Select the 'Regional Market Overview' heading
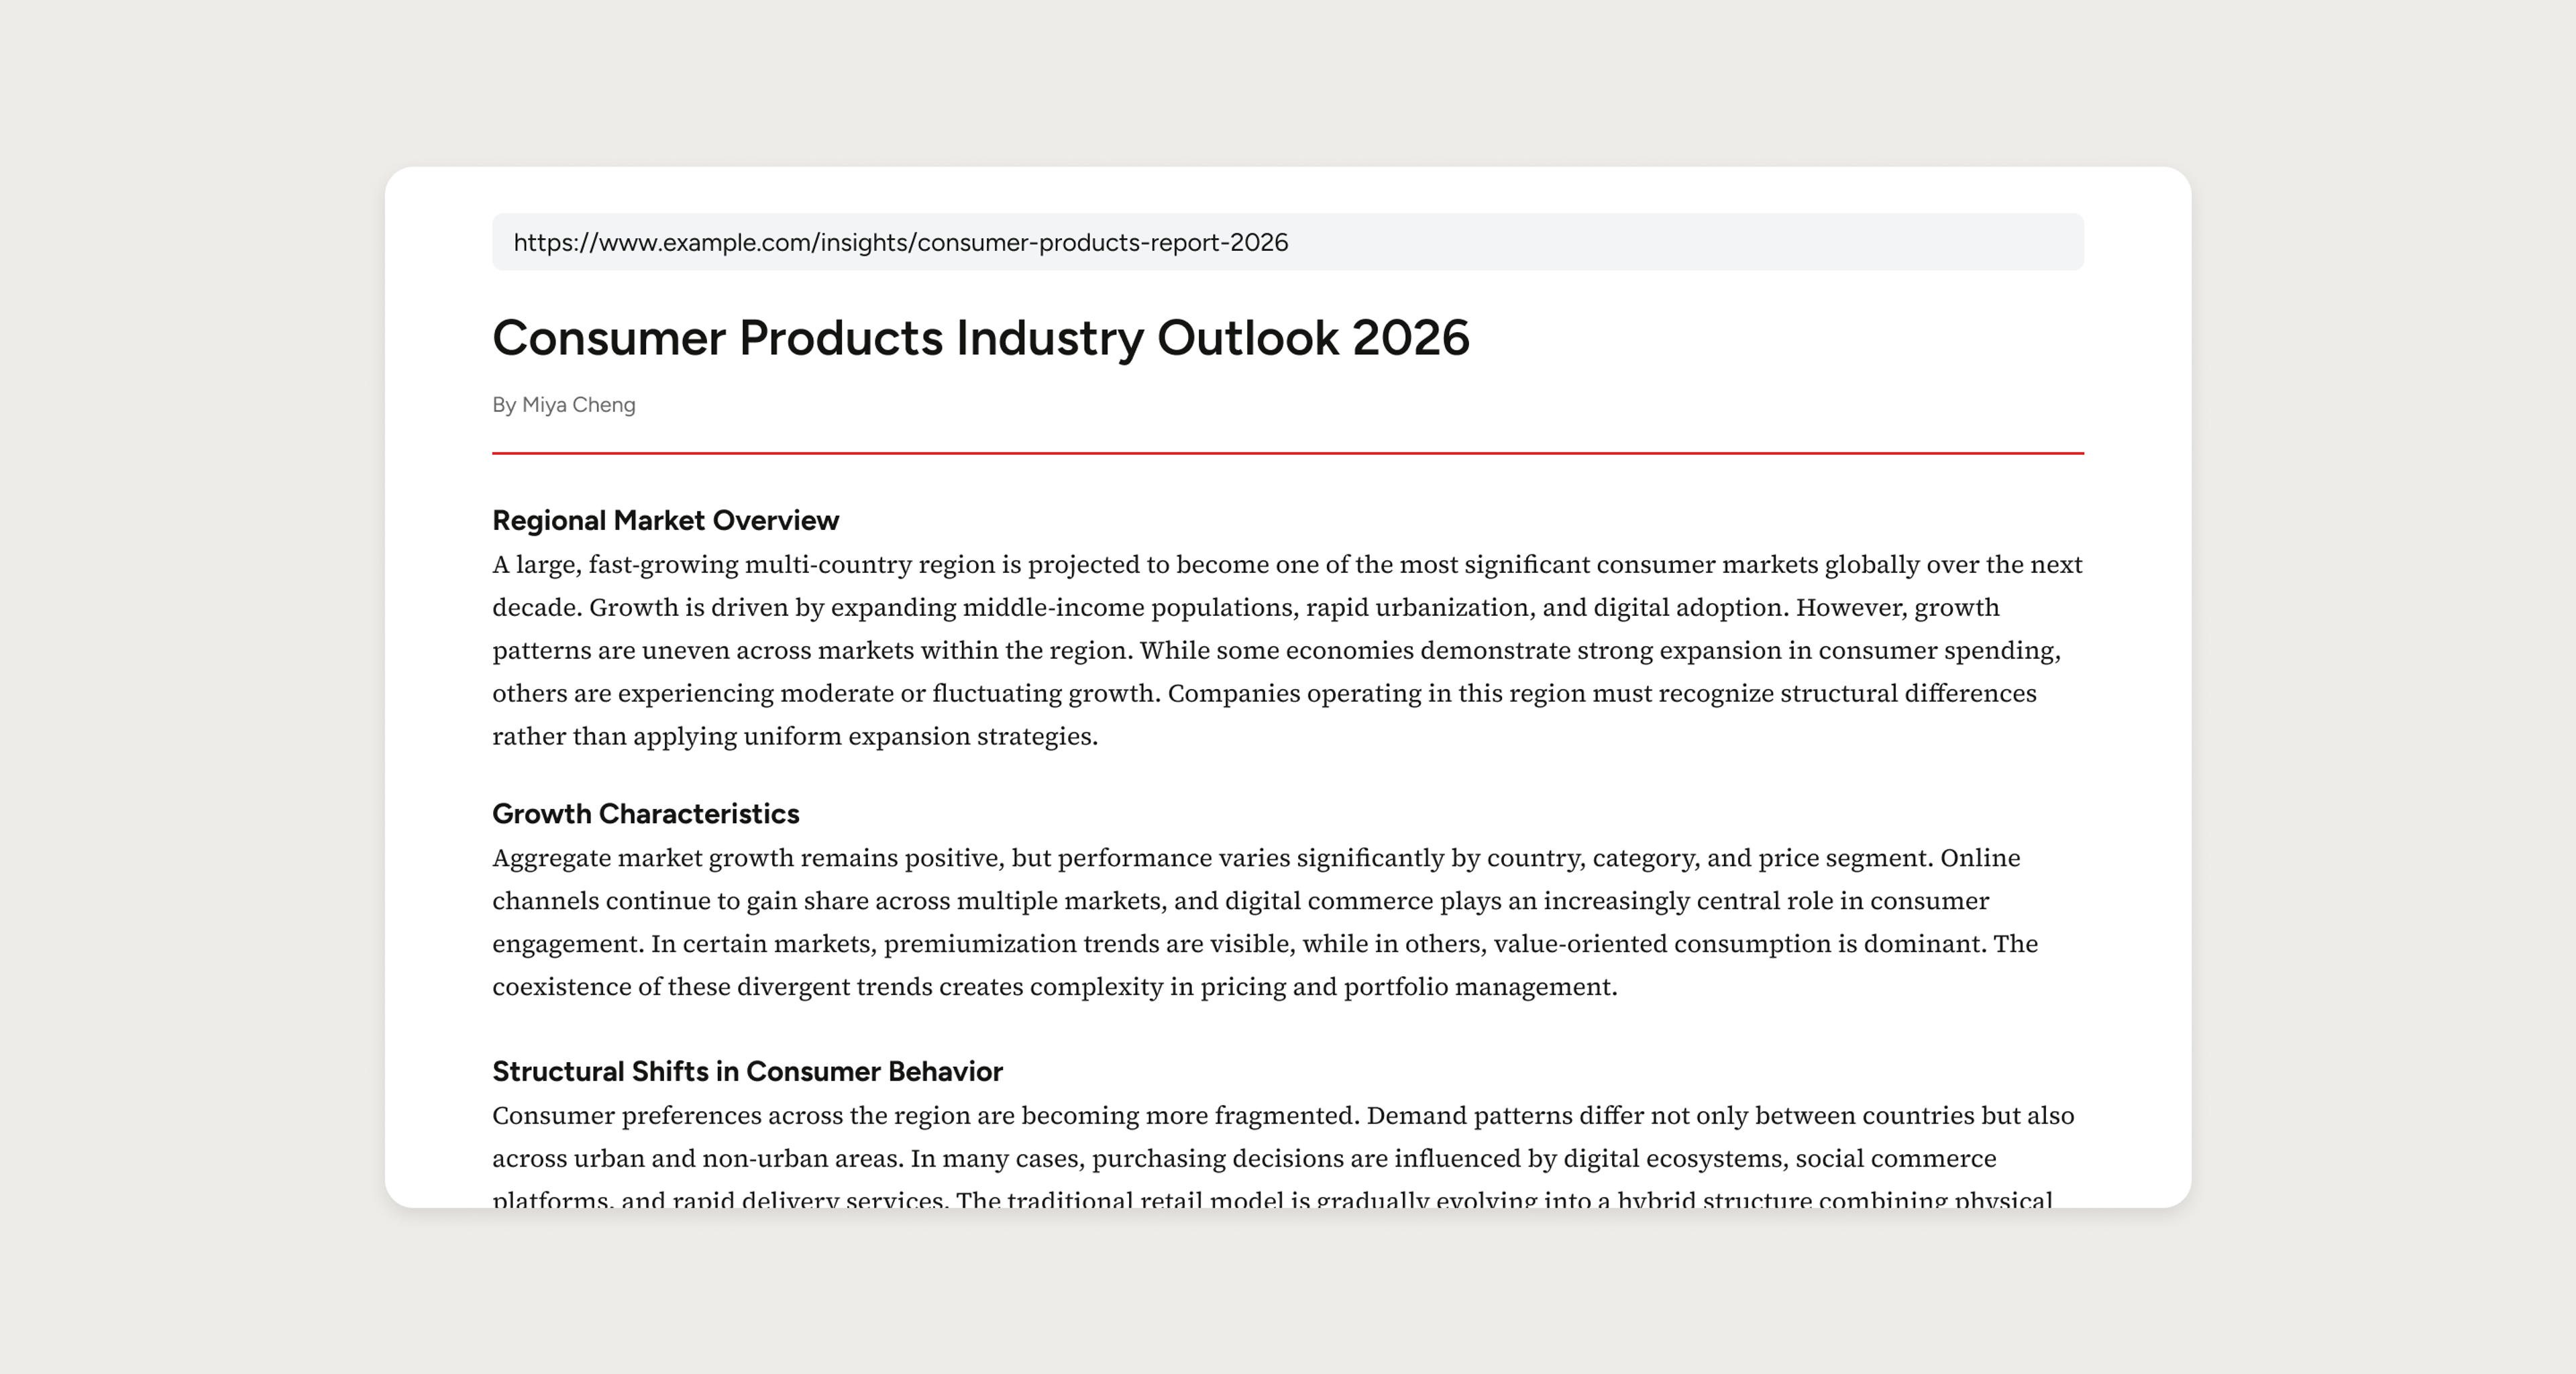 tap(665, 520)
